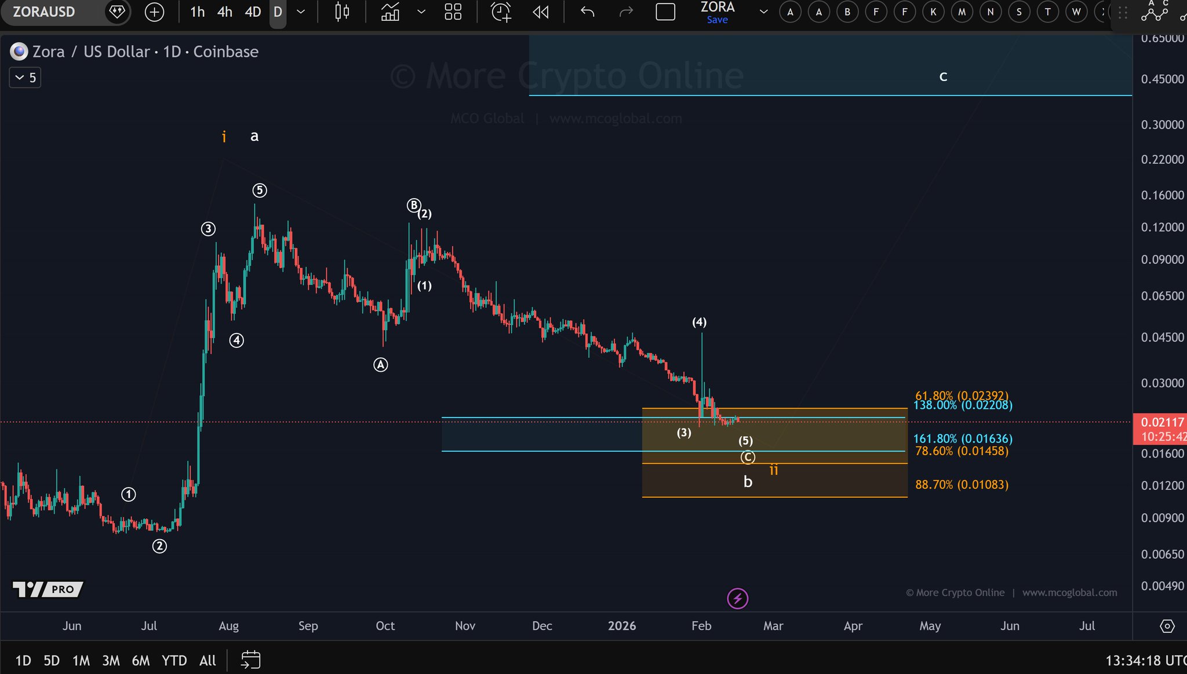
Task: Select the ABC Elliott wave drawing tool
Action: (x=1154, y=12)
